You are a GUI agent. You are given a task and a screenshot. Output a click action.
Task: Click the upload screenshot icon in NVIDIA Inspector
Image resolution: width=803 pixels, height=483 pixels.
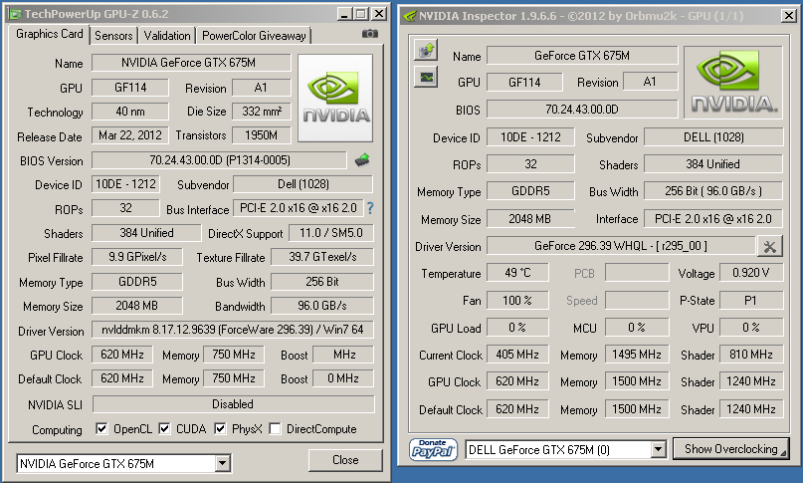coord(426,50)
